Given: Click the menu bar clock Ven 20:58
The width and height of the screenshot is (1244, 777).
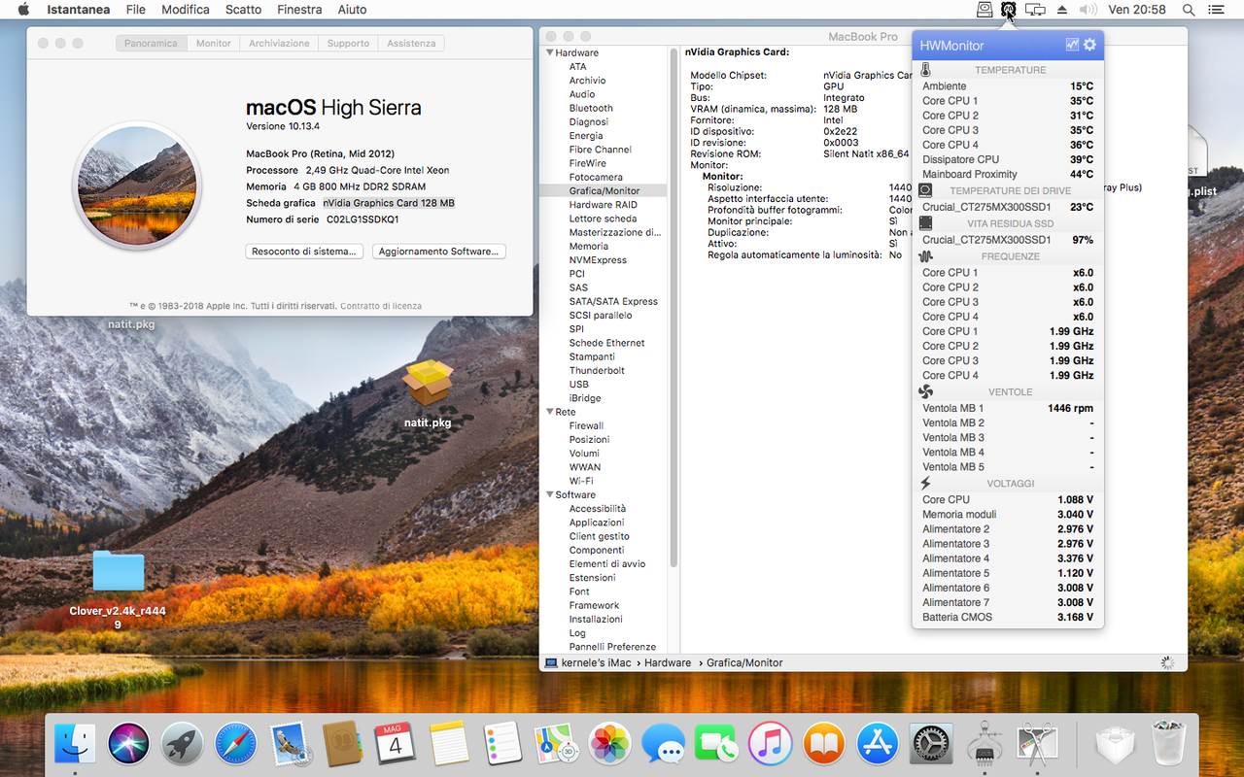Looking at the screenshot, I should tap(1137, 10).
